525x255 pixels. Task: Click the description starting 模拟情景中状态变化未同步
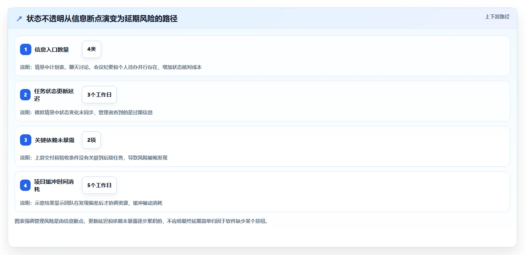point(86,112)
